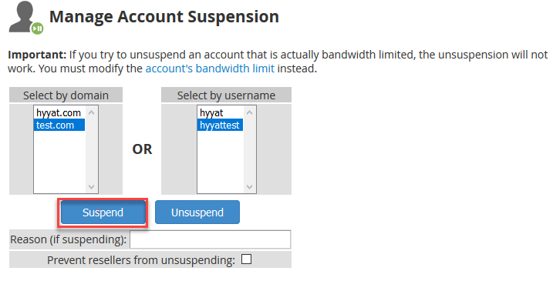Click the green pause badge icon
This screenshot has height=281, width=553.
(37, 28)
